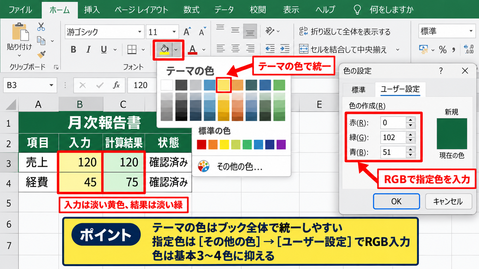
Task: Open the fill color dropdown arrow
Action: 176,50
